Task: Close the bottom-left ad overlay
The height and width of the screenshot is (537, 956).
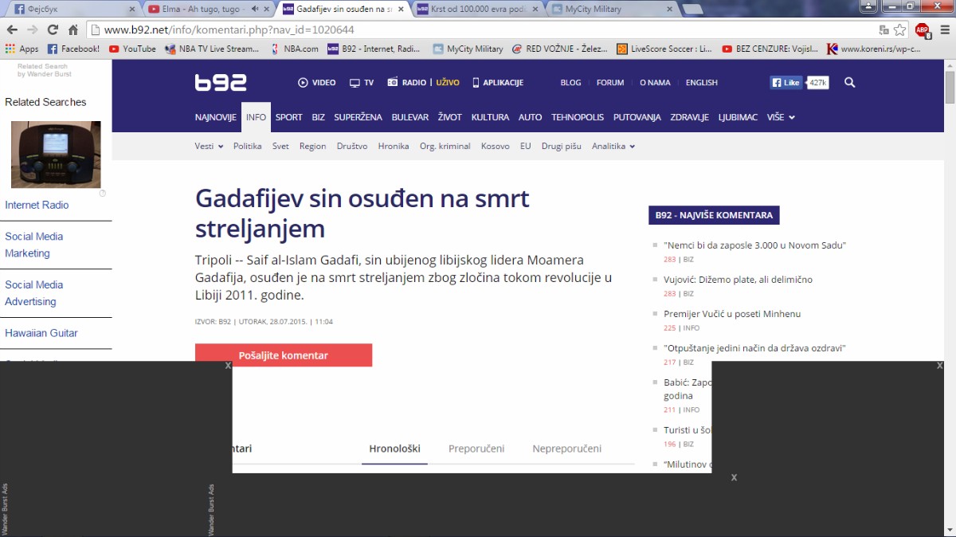Action: click(x=228, y=366)
